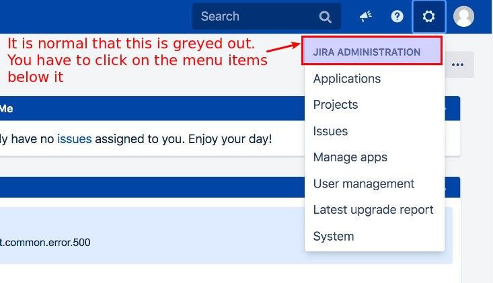The image size is (493, 283).
Task: Open the user profile avatar
Action: click(464, 16)
